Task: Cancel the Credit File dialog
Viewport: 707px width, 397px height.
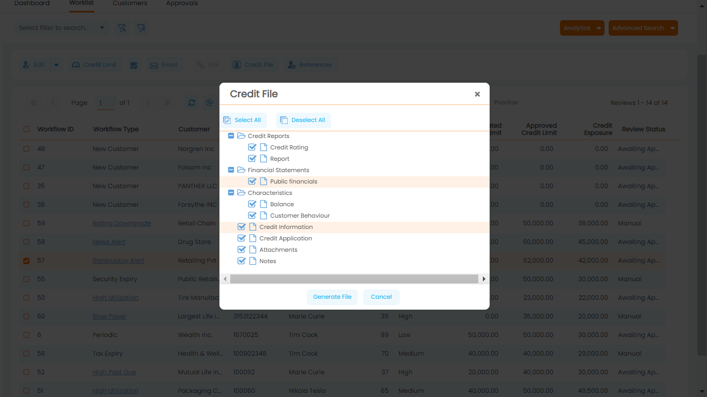Action: [x=381, y=297]
